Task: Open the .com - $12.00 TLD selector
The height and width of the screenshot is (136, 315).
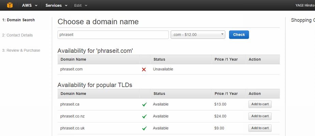Action: pos(198,35)
